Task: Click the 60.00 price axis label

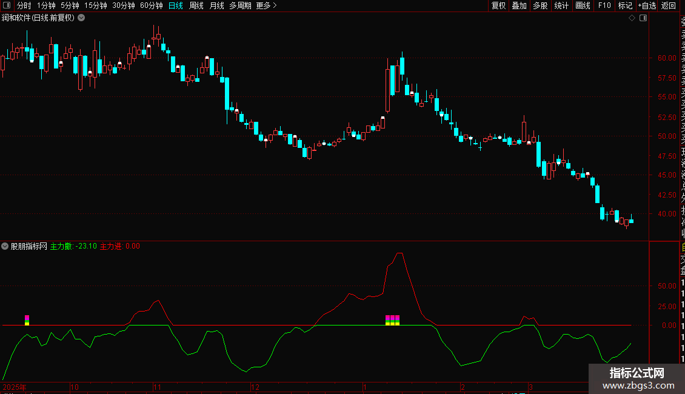Action: pyautogui.click(x=667, y=58)
